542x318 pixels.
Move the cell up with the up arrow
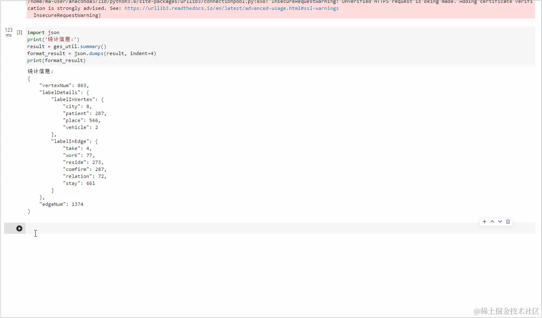(x=492, y=221)
